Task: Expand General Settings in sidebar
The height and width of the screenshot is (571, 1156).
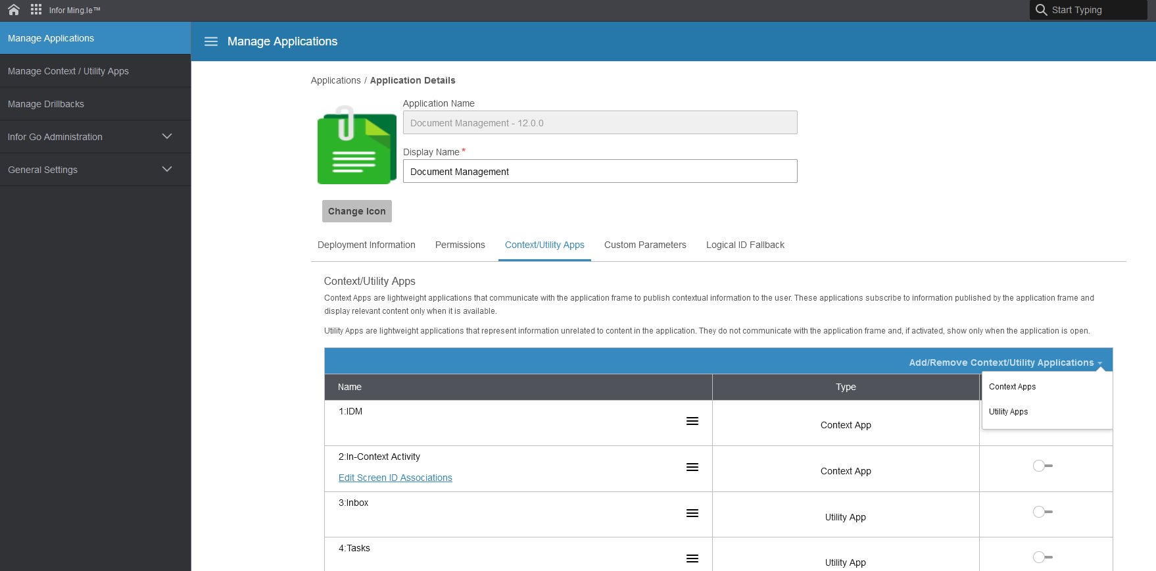Action: pyautogui.click(x=167, y=170)
